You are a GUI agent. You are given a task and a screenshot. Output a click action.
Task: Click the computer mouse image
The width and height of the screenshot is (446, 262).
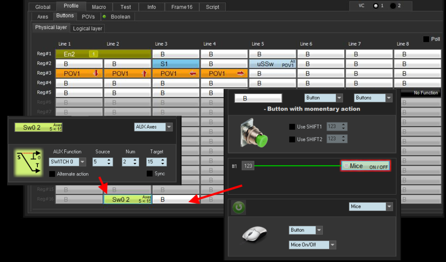[x=255, y=235]
